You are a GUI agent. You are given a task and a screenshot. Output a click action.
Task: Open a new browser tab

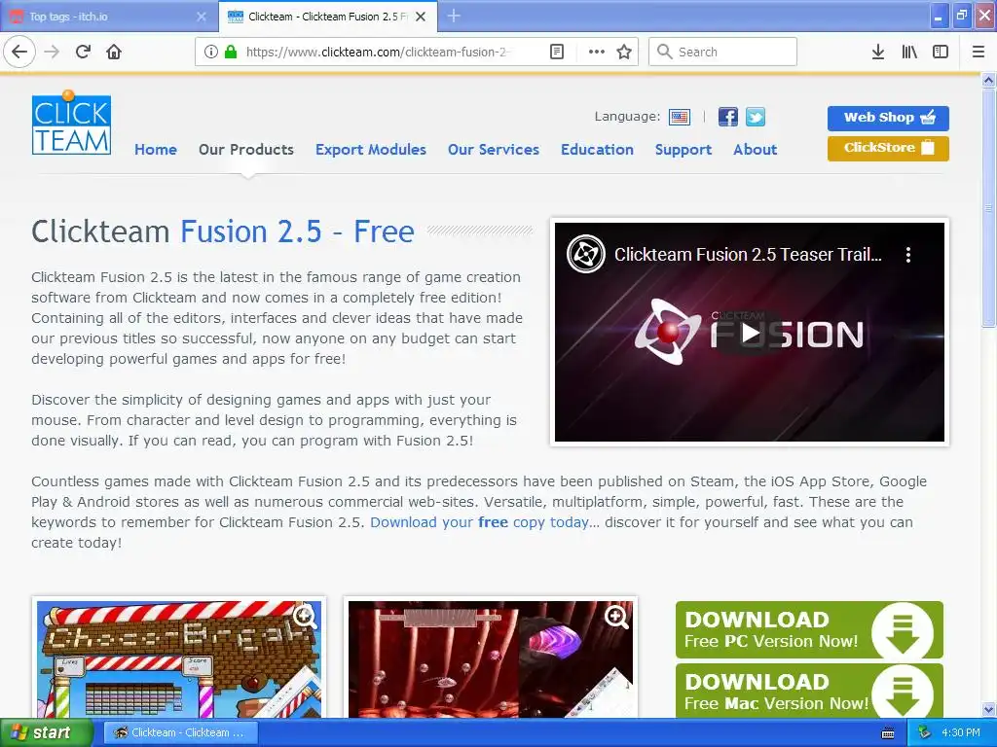(454, 16)
